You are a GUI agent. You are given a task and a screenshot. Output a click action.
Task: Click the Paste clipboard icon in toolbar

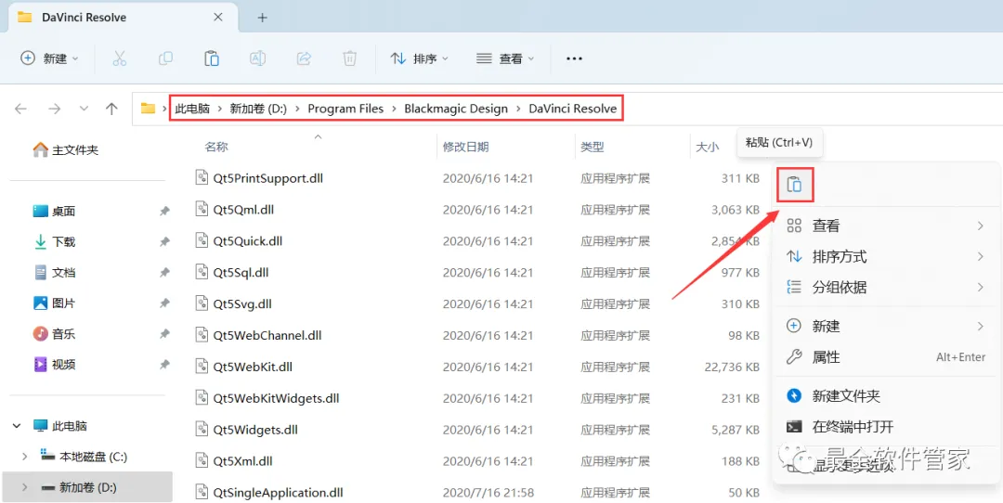pyautogui.click(x=212, y=58)
